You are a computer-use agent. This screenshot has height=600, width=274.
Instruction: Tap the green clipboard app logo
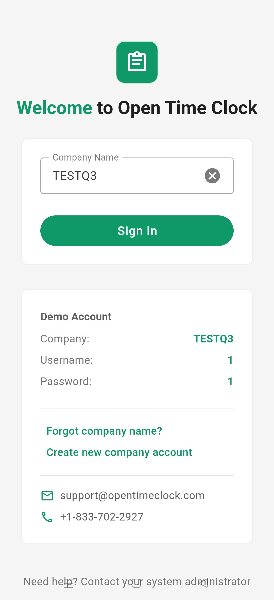click(137, 62)
